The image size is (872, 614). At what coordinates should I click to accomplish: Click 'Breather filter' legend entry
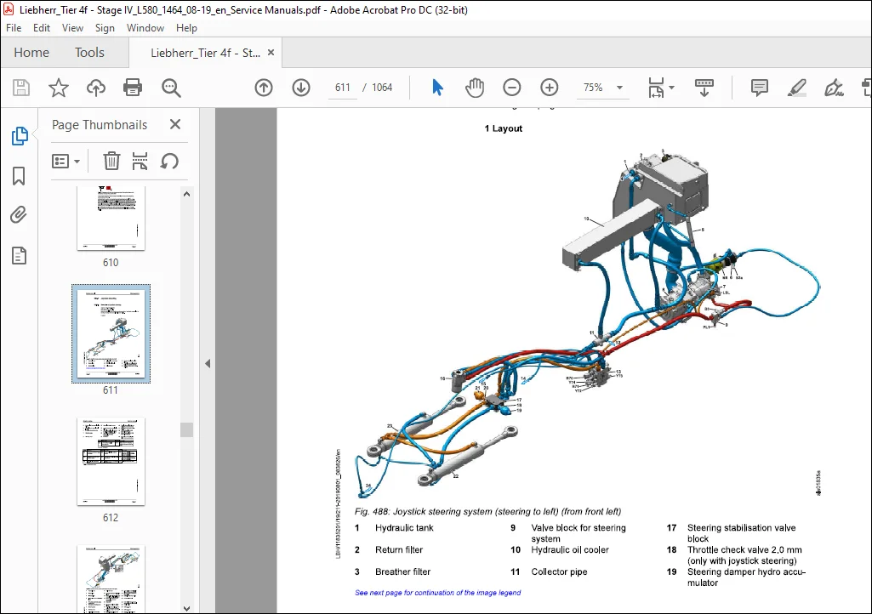pos(402,571)
